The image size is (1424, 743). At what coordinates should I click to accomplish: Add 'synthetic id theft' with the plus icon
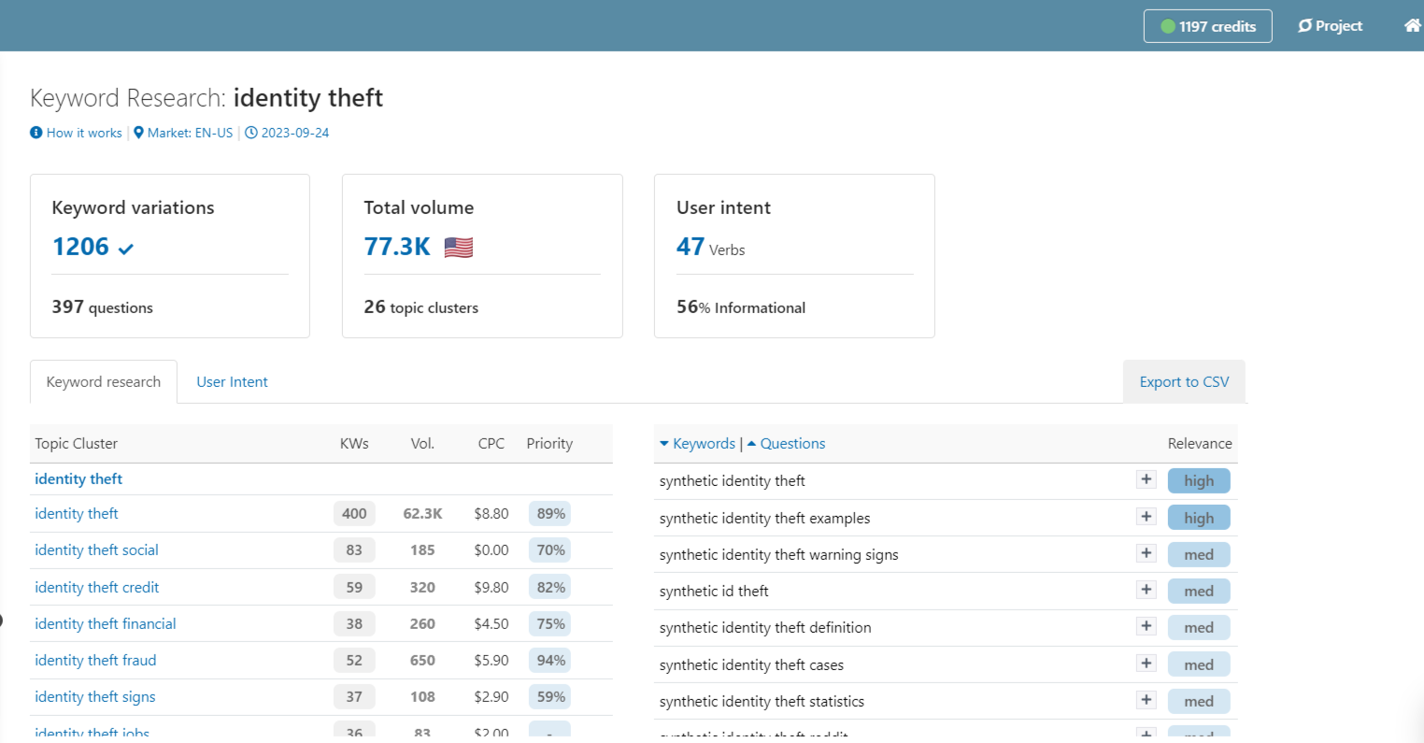coord(1146,590)
